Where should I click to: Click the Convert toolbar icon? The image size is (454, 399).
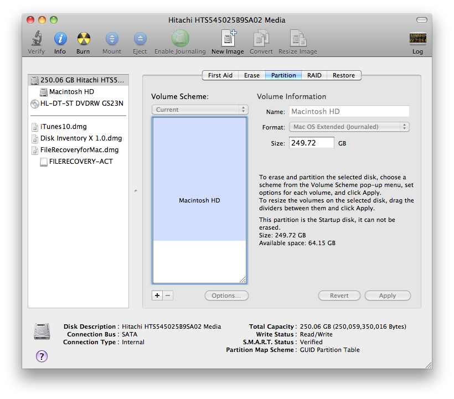[261, 38]
